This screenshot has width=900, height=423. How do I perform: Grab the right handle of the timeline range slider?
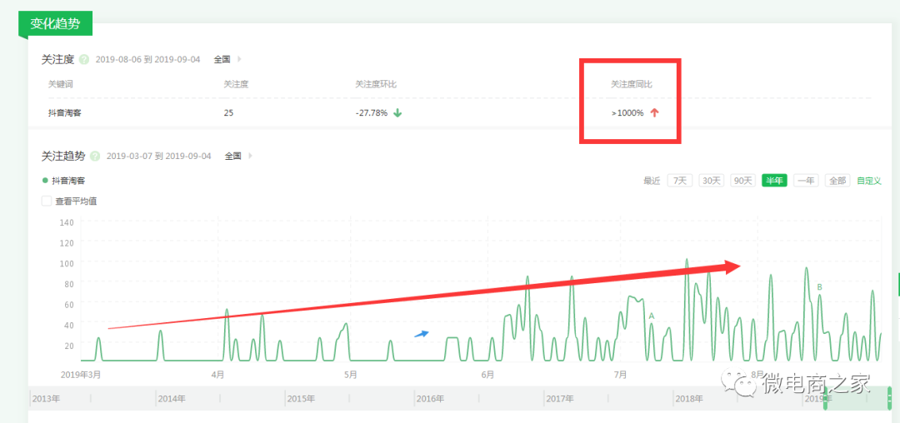pos(890,398)
